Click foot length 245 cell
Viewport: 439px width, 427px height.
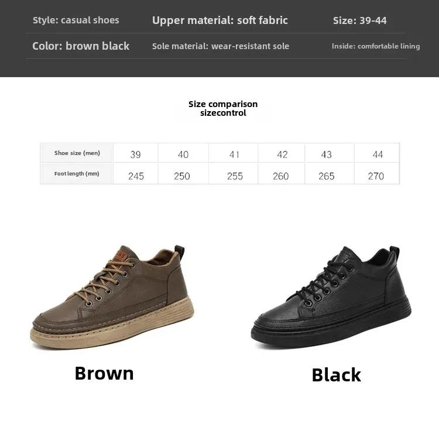click(x=136, y=174)
